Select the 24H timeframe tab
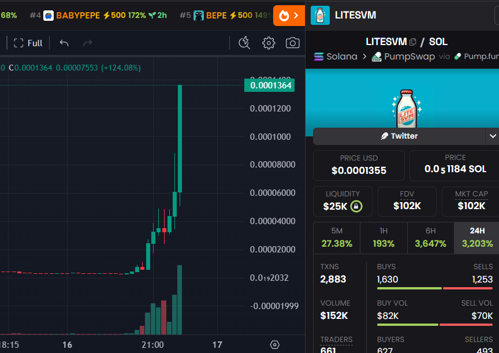 point(476,238)
